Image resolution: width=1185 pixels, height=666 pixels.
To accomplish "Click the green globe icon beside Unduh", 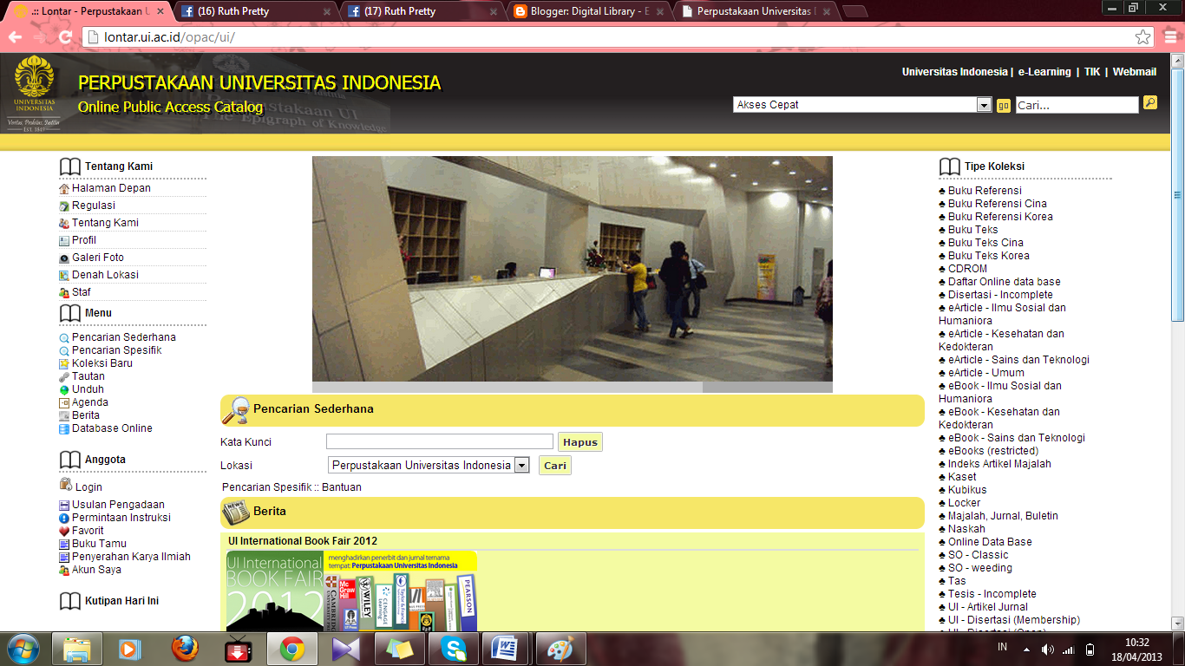I will tap(62, 388).
